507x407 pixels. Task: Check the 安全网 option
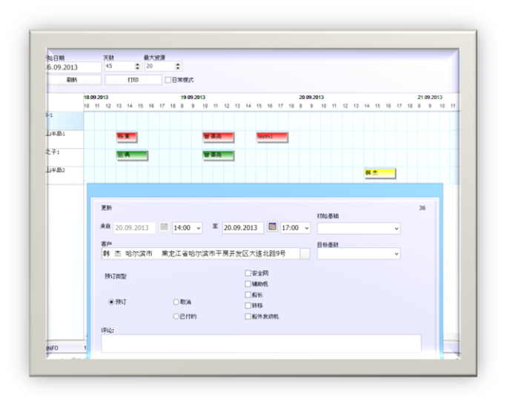click(248, 273)
